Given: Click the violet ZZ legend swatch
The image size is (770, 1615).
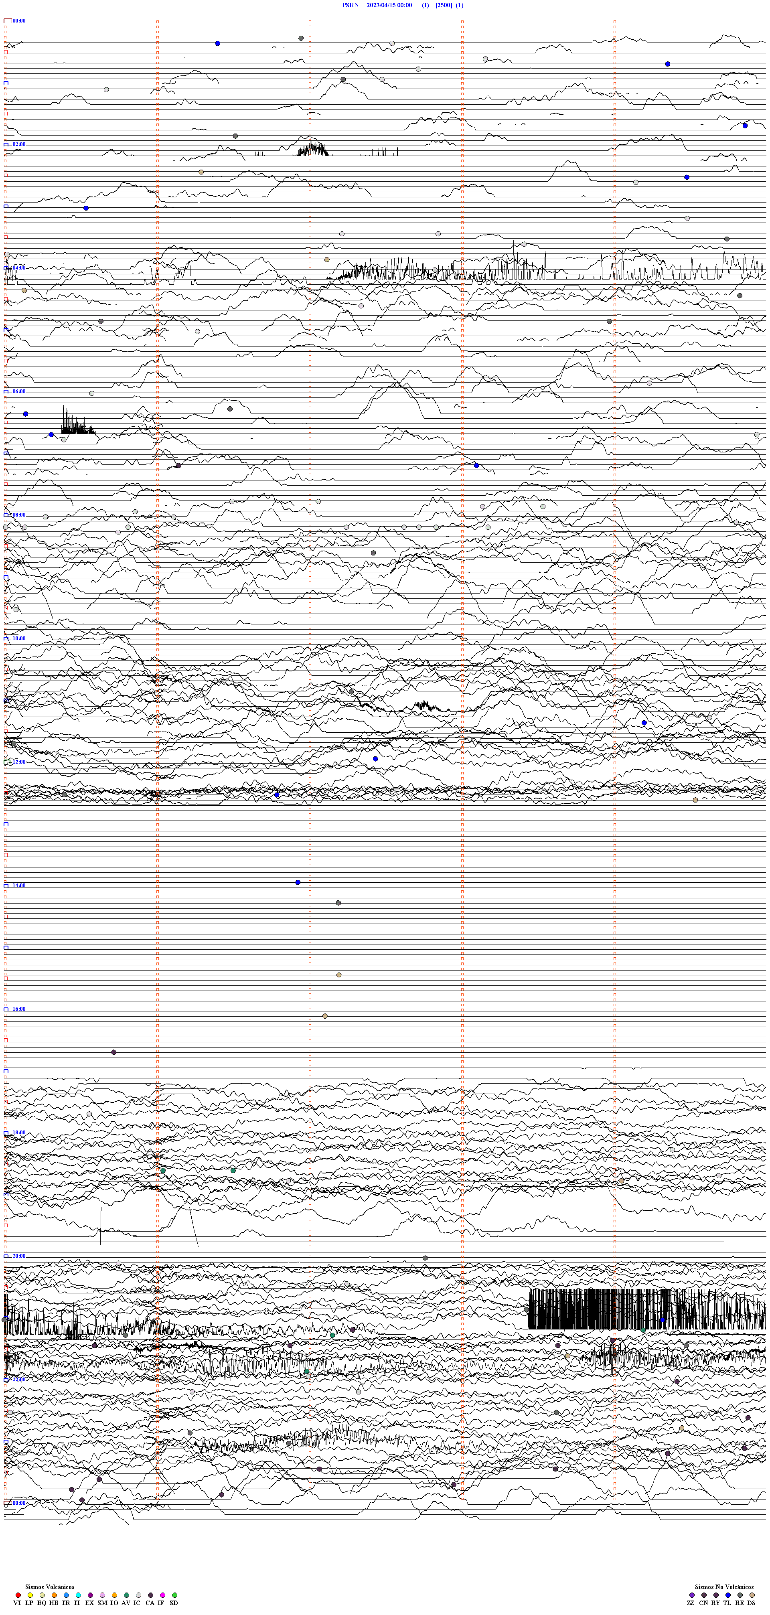Looking at the screenshot, I should (692, 1595).
